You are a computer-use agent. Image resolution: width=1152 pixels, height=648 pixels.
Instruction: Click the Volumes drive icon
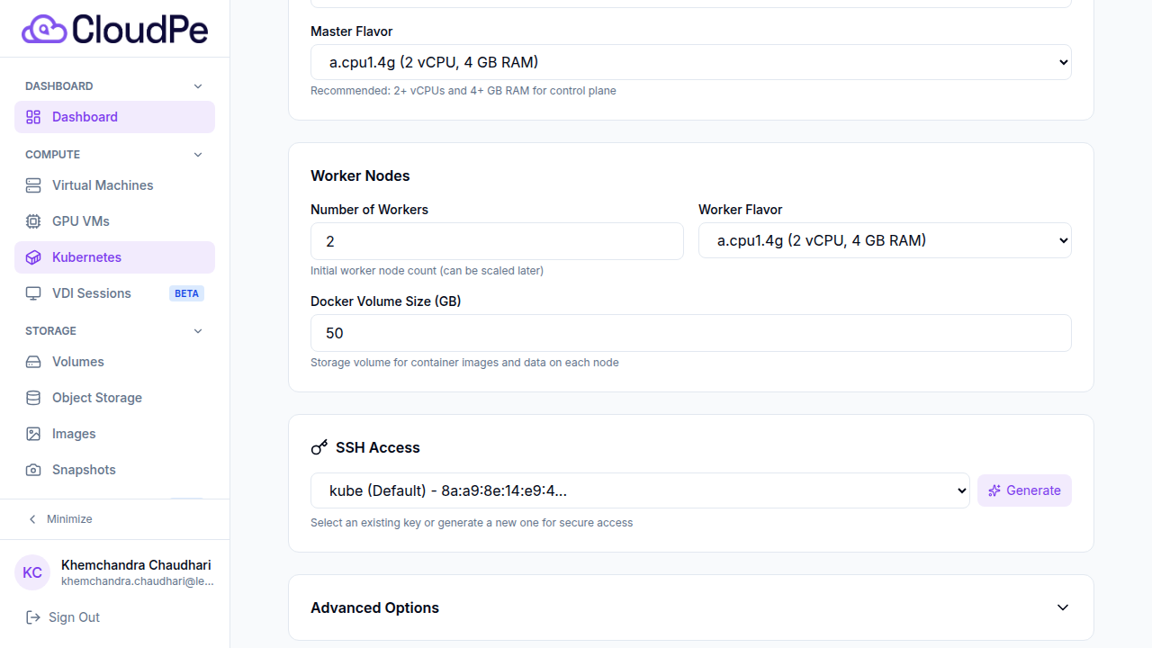33,362
